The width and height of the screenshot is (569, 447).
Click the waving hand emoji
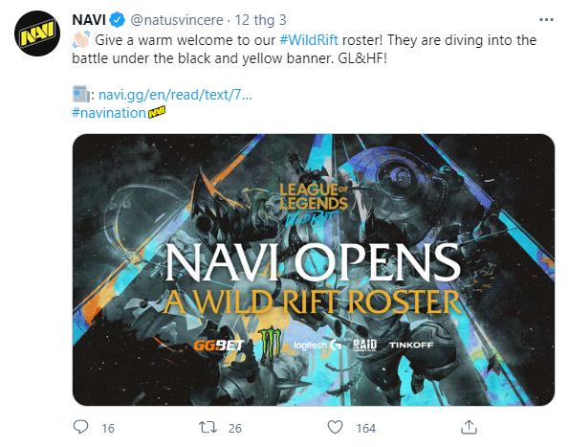point(80,40)
